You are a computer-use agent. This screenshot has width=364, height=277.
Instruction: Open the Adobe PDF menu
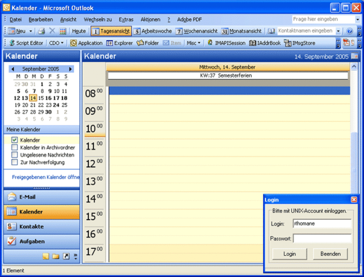(x=189, y=20)
